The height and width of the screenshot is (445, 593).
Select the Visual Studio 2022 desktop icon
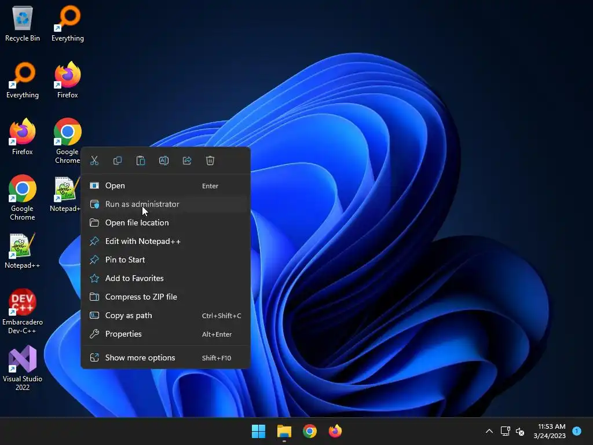(x=23, y=368)
